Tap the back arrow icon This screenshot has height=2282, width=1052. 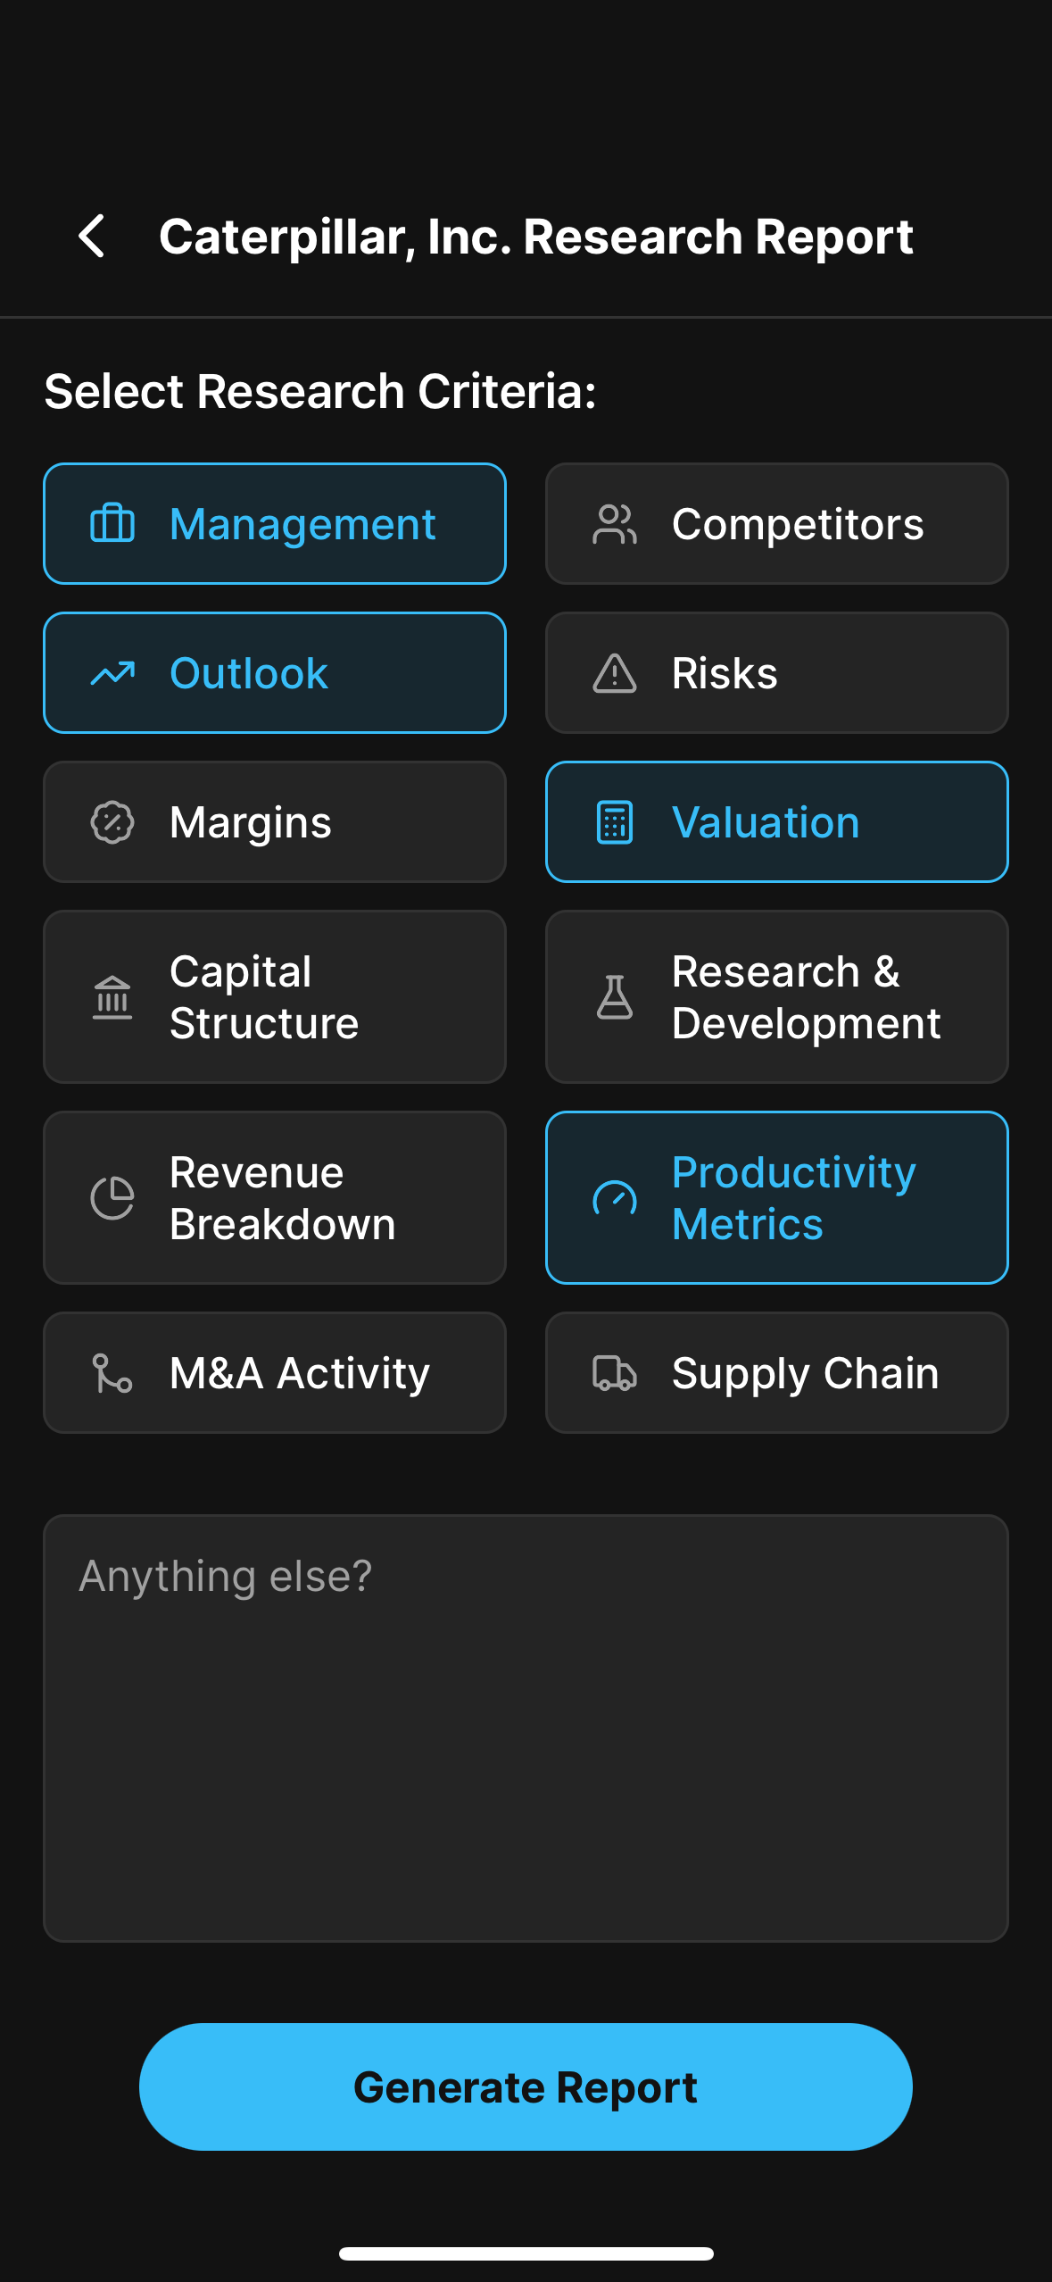click(x=93, y=237)
